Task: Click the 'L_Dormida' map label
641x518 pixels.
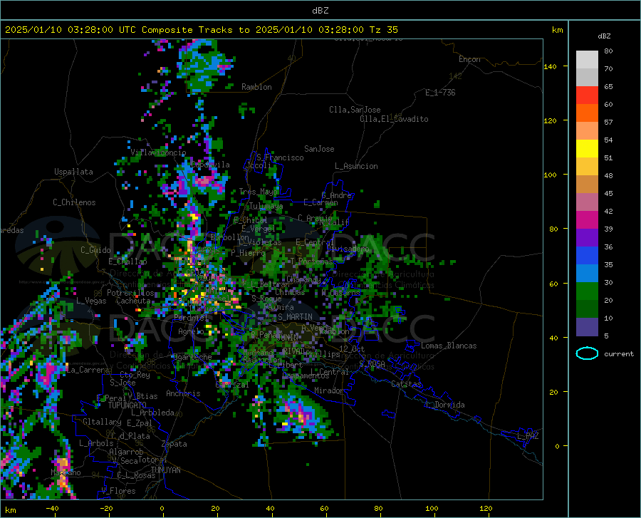Action: pyautogui.click(x=444, y=405)
